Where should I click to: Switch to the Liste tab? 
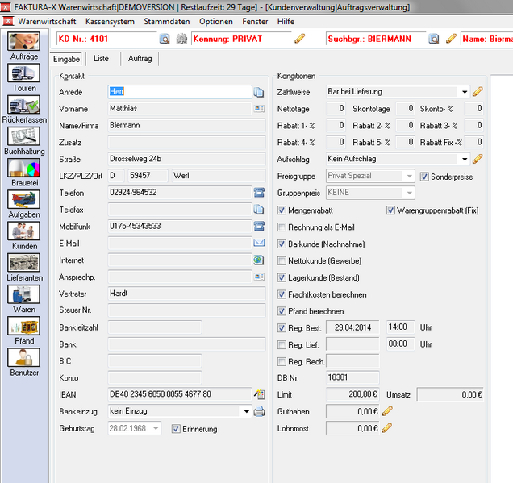(101, 59)
